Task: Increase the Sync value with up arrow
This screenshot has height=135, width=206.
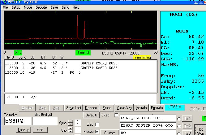Action: click(x=70, y=121)
